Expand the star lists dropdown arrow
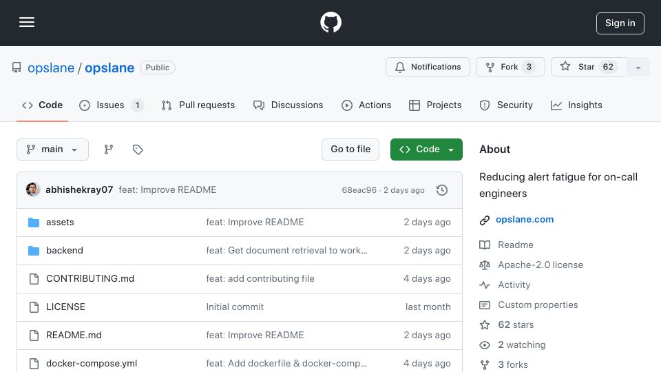 click(x=638, y=68)
